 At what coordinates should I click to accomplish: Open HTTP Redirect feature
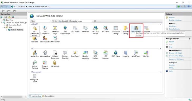(95, 55)
